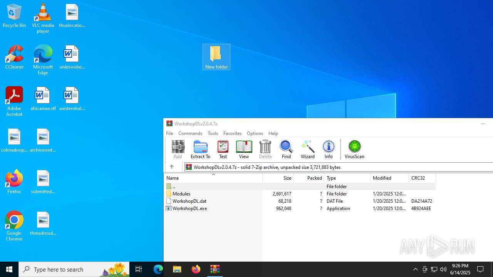Show archive Info
493x277 pixels.
pyautogui.click(x=329, y=149)
